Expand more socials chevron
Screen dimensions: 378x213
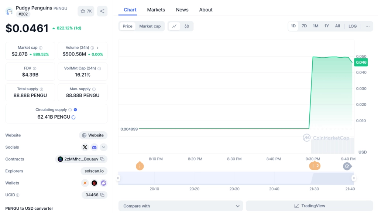pyautogui.click(x=103, y=147)
